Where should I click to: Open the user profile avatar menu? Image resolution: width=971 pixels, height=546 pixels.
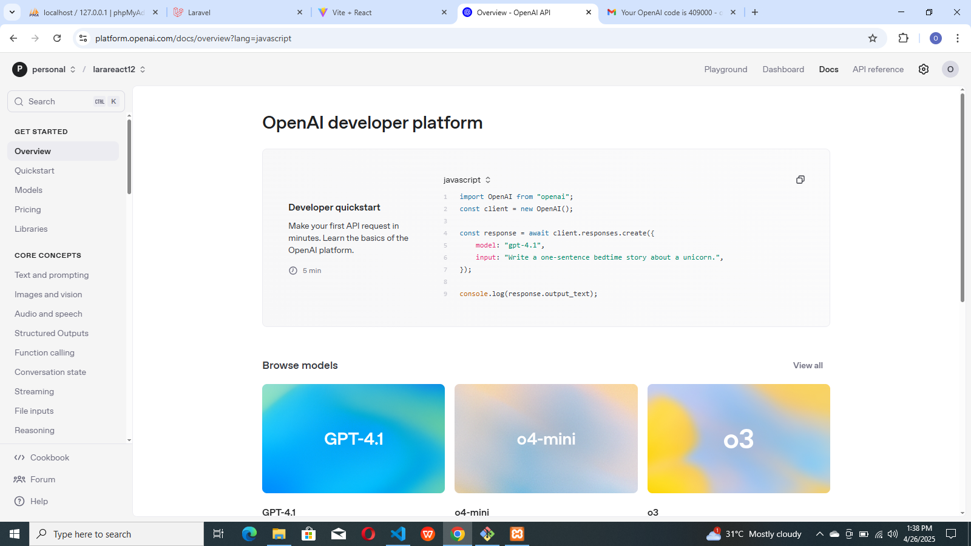coord(950,69)
